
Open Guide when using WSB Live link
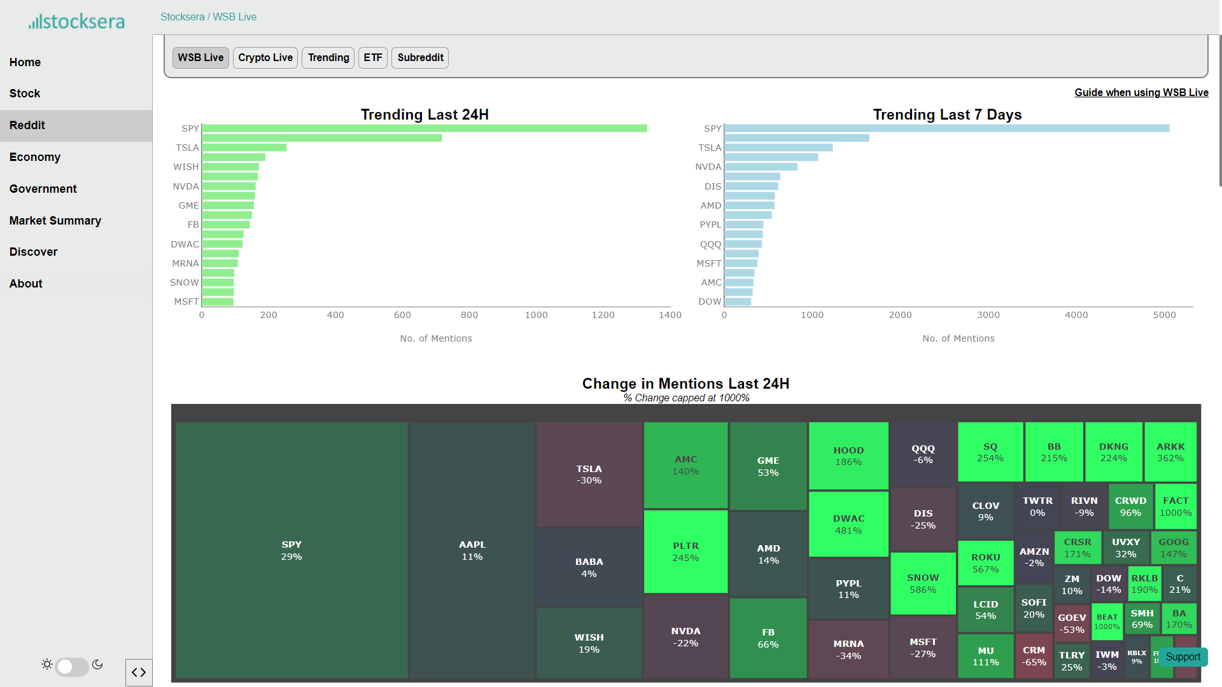1141,93
